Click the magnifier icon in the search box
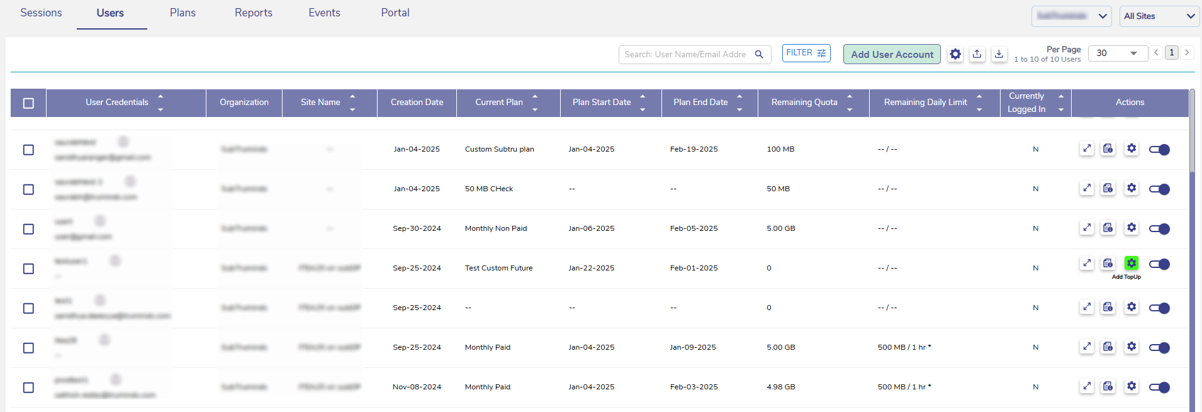Viewport: 1202px width, 412px height. 759,55
